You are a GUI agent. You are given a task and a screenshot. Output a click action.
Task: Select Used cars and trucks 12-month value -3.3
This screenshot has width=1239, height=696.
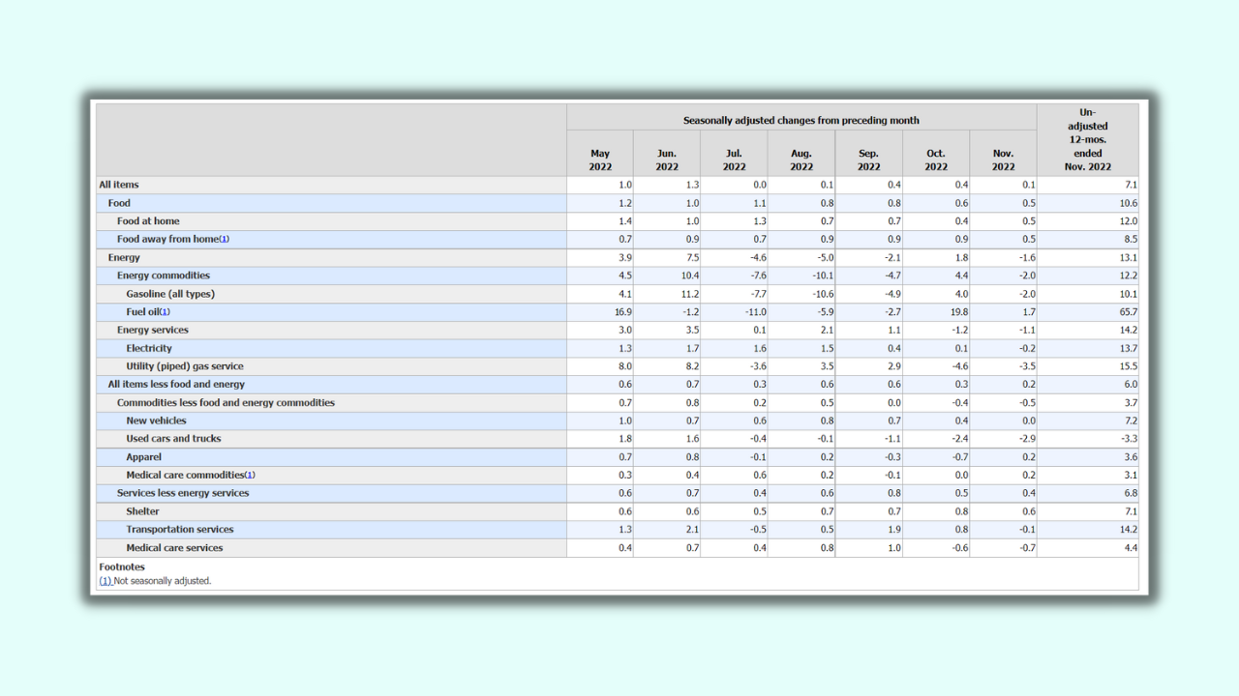pos(1129,439)
